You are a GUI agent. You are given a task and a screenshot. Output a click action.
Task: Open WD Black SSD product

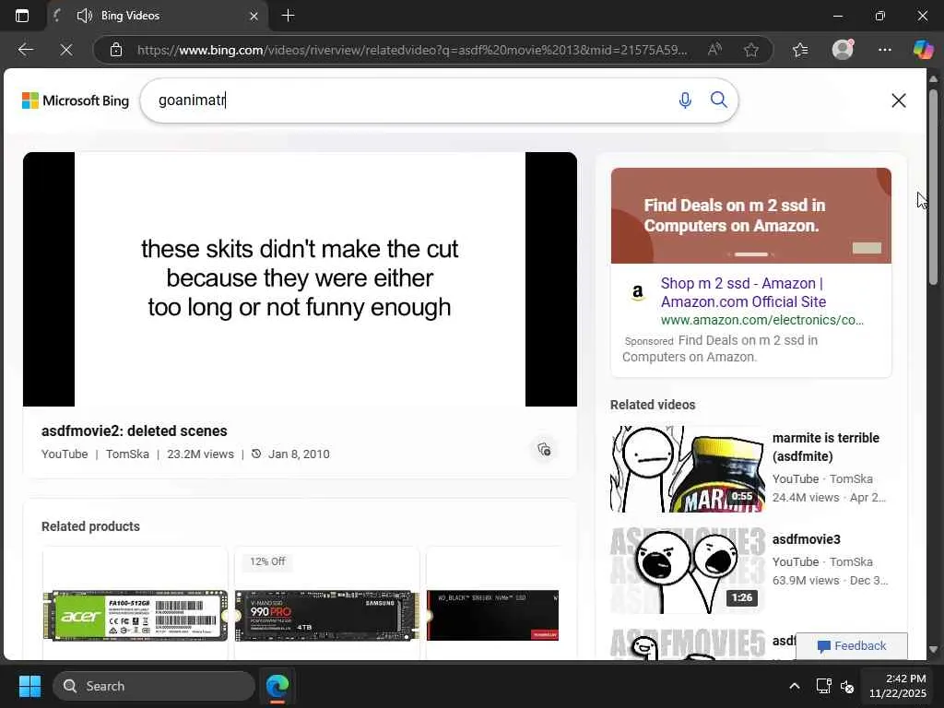pos(492,615)
